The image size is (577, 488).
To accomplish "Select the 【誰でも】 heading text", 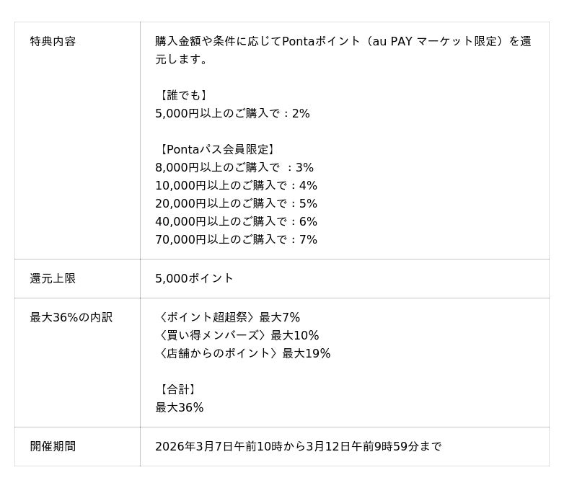I will tap(182, 95).
